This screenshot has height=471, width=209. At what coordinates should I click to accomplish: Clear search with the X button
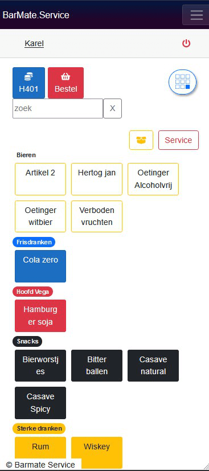113,108
